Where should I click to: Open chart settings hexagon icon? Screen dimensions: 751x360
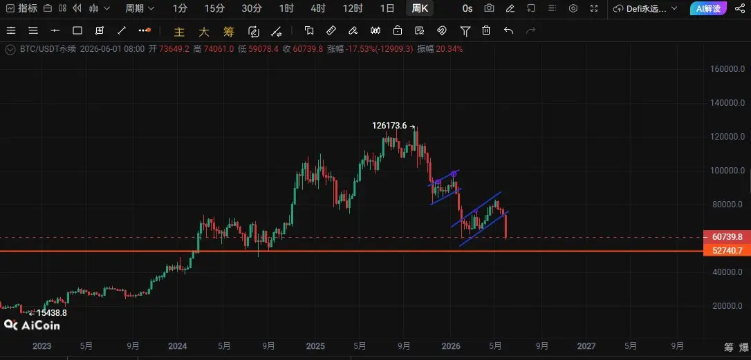pos(573,8)
